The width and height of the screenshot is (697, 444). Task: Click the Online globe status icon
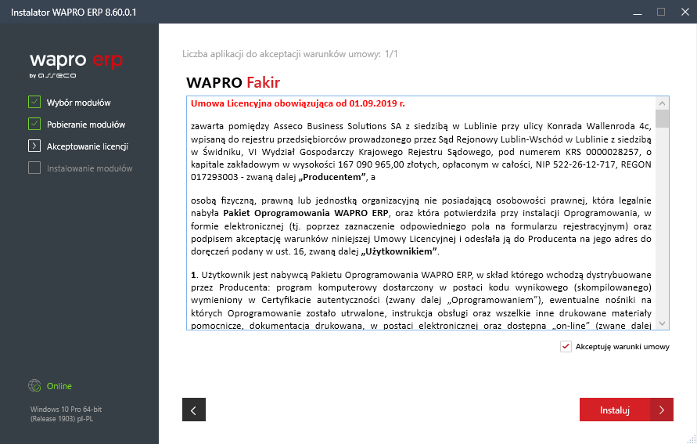(x=34, y=386)
